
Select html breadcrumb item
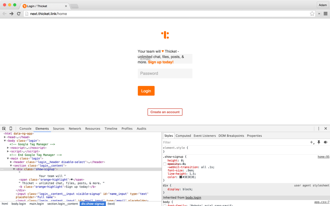point(5,204)
